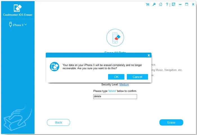This screenshot has height=135, width=197.
Task: Open help with question mark icon
Action: (167, 4)
